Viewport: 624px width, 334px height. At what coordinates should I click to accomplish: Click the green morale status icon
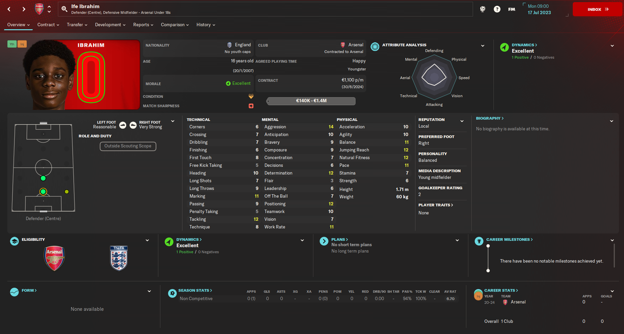228,83
